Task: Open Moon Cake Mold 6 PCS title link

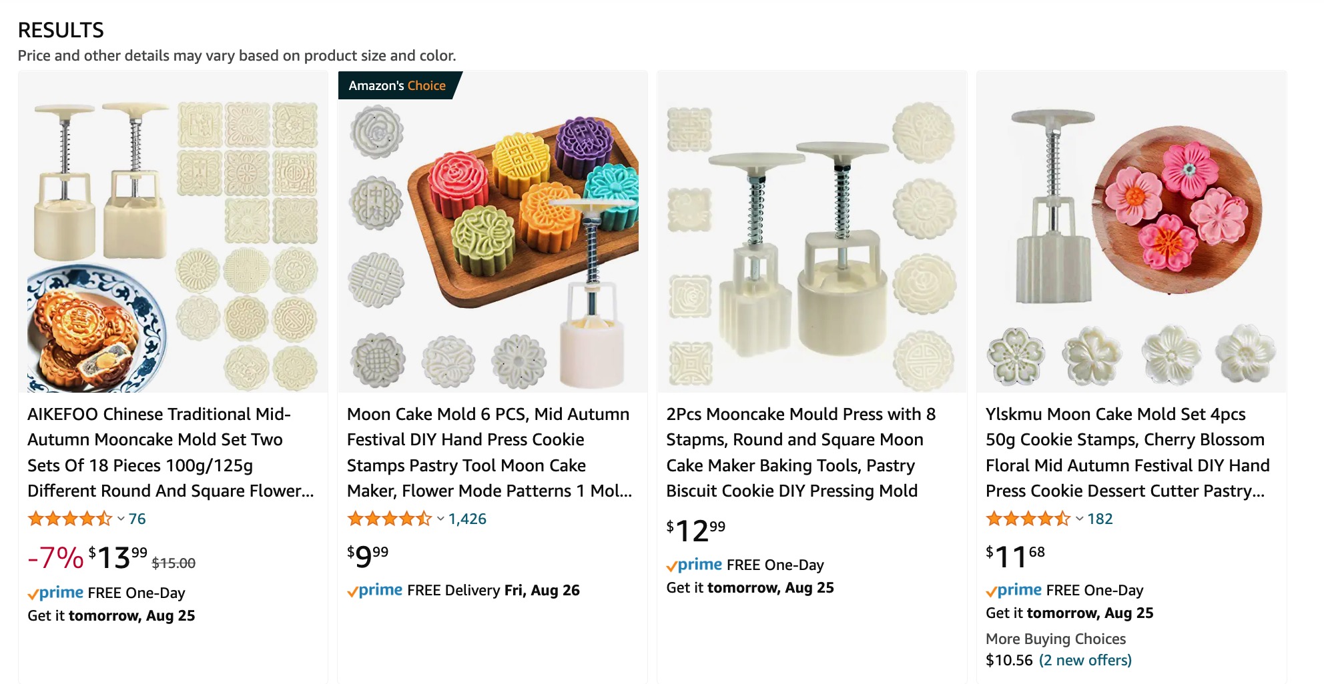Action: [489, 453]
